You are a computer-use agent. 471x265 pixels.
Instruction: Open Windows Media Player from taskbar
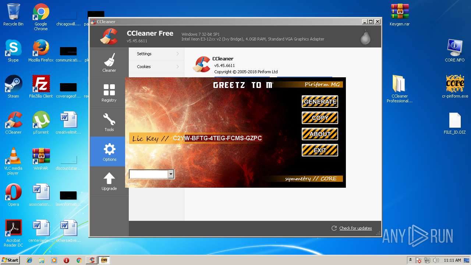tap(54, 260)
